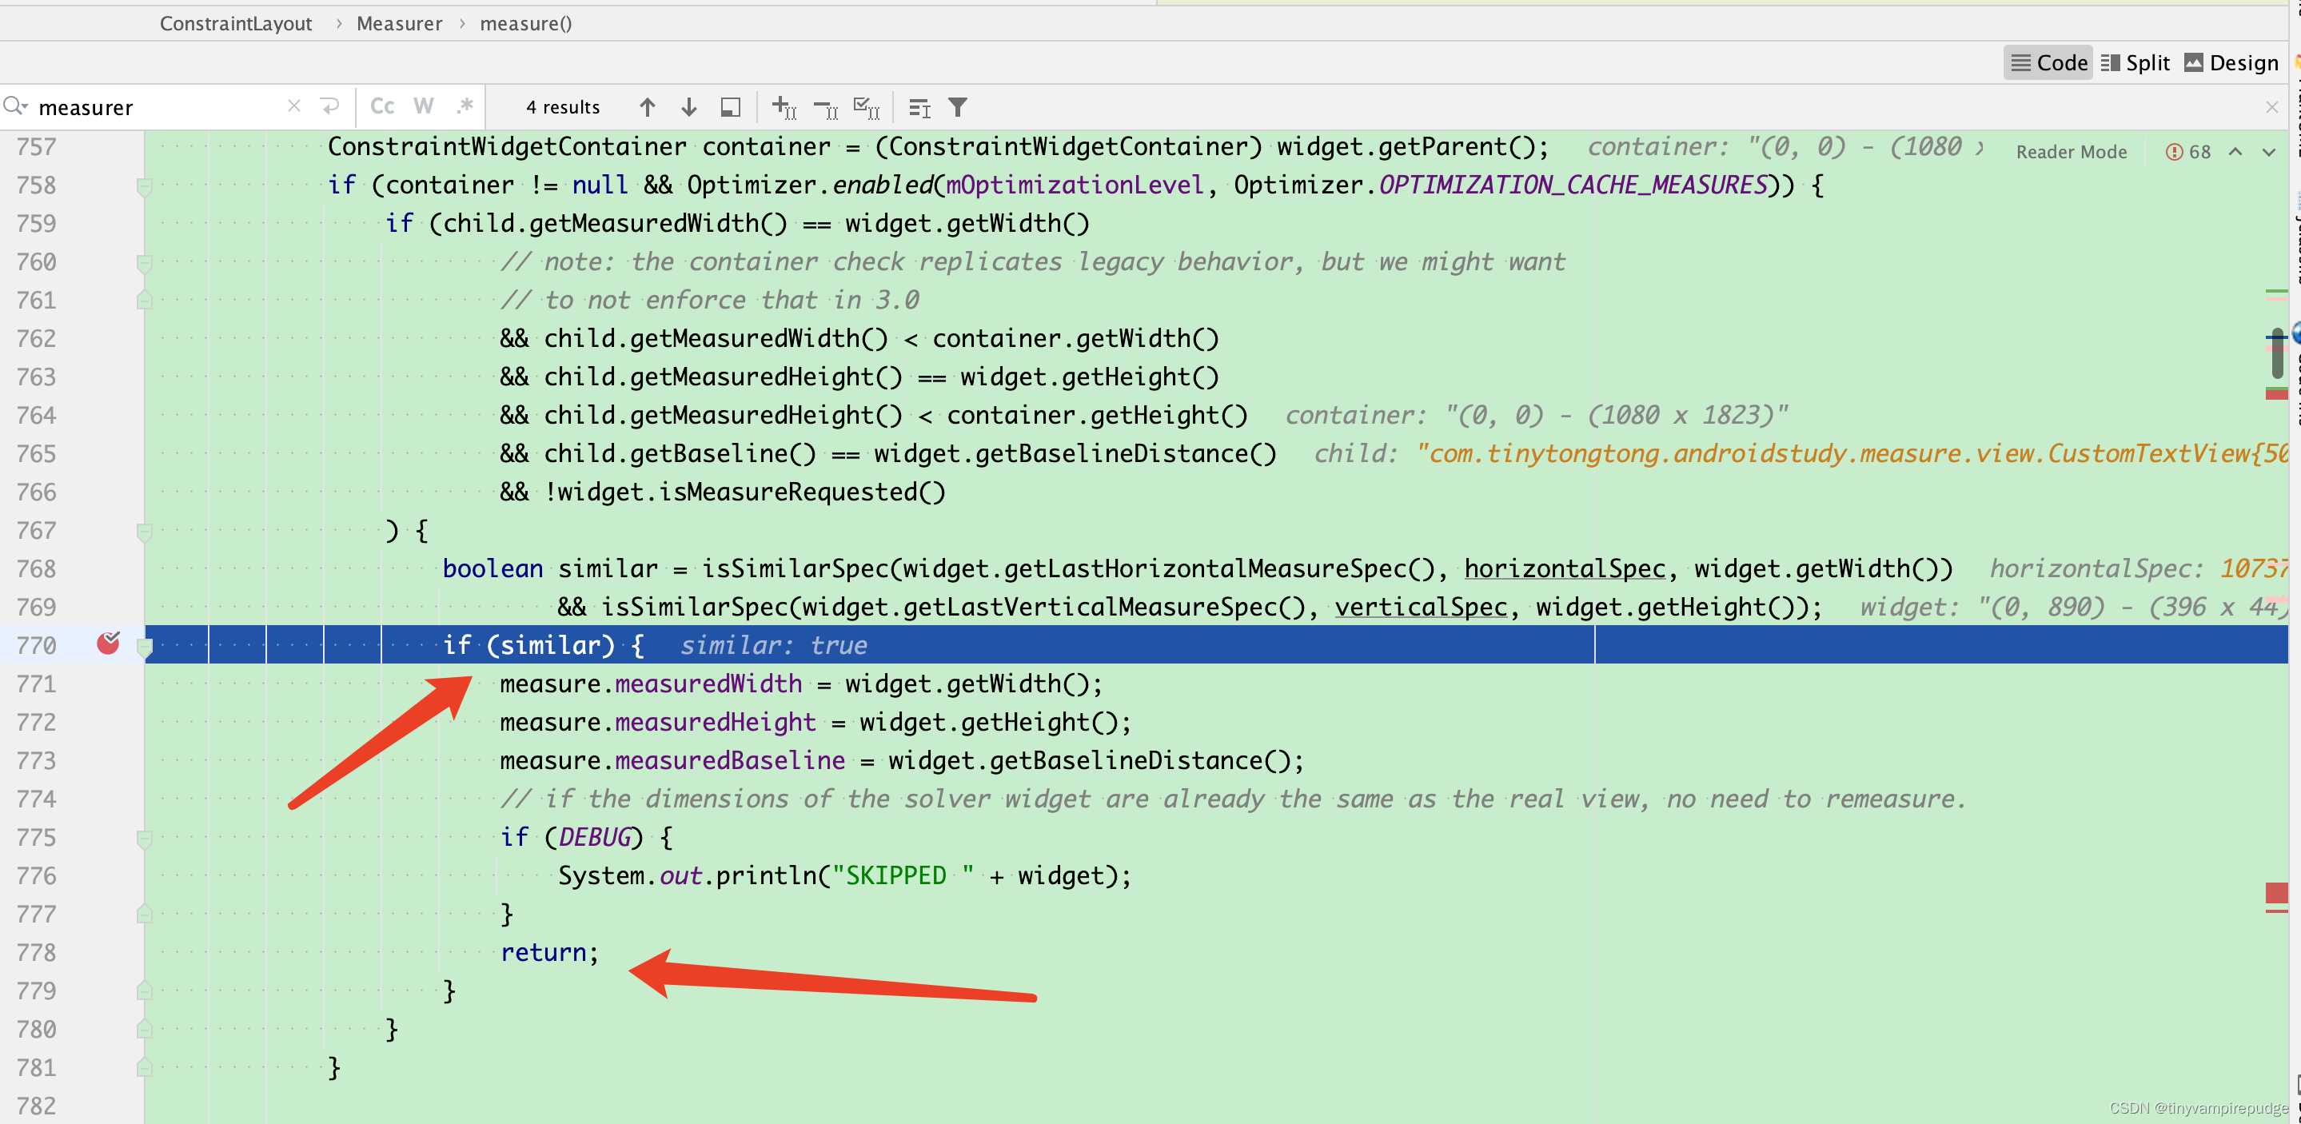
Task: Open search results in Find window
Action: coord(731,107)
